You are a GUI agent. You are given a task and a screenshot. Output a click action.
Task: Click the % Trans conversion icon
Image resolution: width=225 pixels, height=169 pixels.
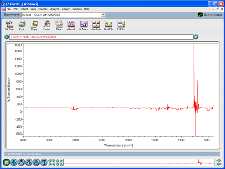coord(84,25)
